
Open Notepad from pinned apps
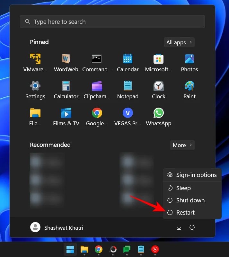(x=128, y=90)
